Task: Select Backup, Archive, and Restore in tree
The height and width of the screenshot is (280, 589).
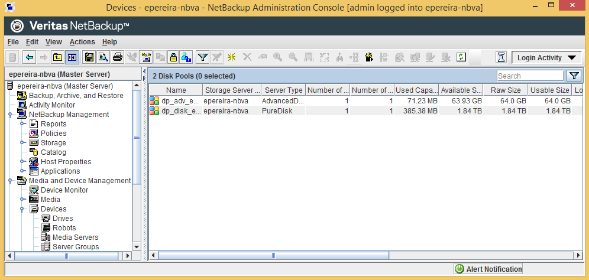Action: click(76, 96)
